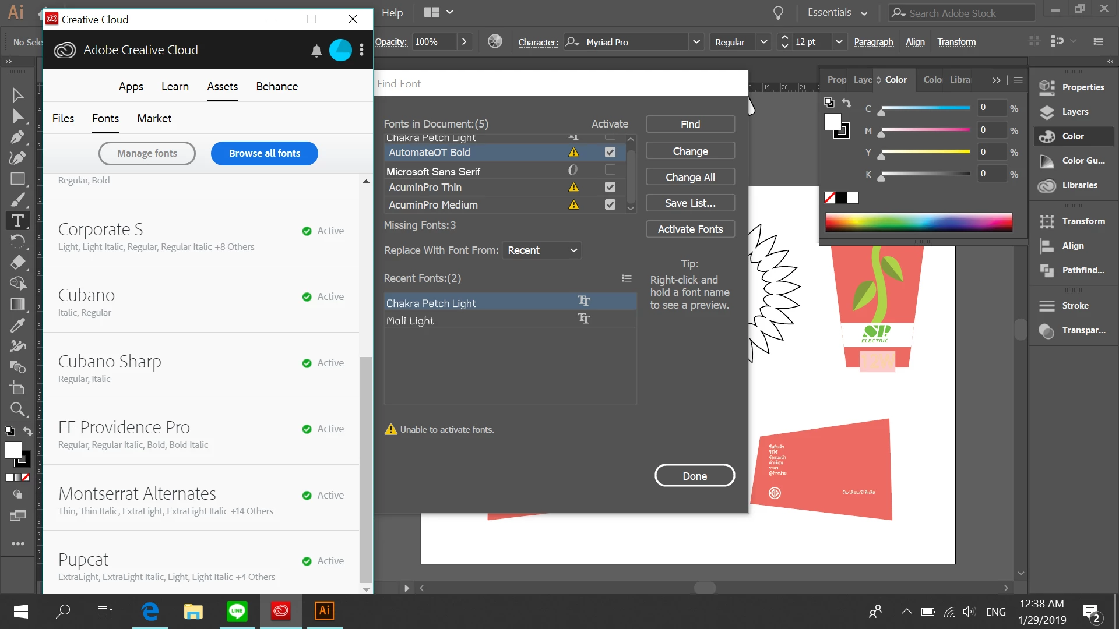Select the Zoom tool
The width and height of the screenshot is (1119, 629).
tap(17, 409)
